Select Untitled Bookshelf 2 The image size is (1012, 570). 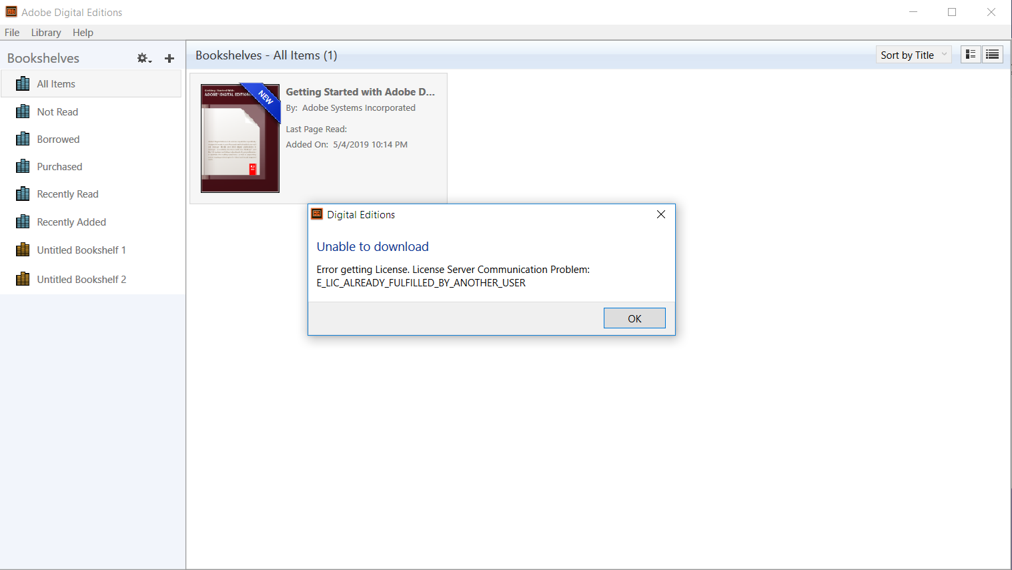pos(91,279)
